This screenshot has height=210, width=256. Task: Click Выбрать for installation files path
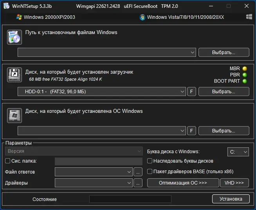(224, 52)
